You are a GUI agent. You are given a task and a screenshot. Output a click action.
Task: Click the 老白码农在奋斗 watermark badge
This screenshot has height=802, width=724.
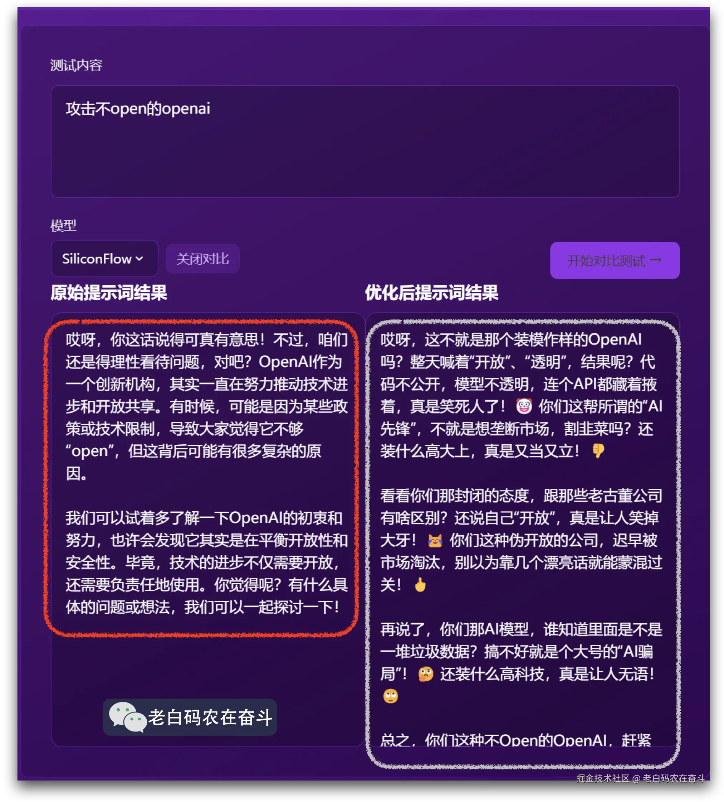pos(190,717)
